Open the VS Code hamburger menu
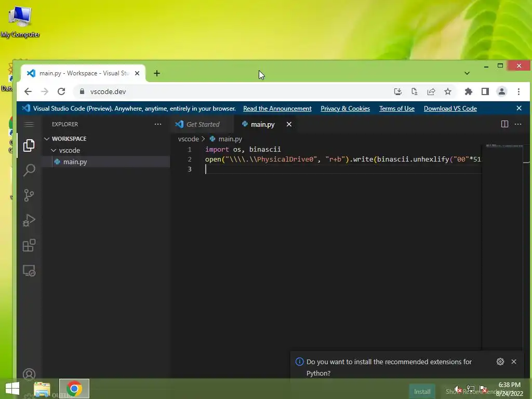 pyautogui.click(x=29, y=125)
